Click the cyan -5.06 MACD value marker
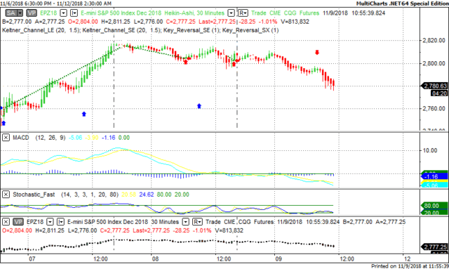This screenshot has width=449, height=269. [x=434, y=185]
